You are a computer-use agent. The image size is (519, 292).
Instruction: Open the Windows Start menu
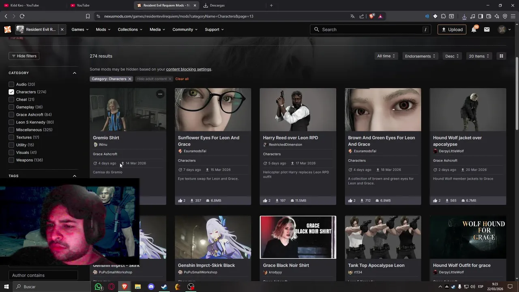pos(6,287)
